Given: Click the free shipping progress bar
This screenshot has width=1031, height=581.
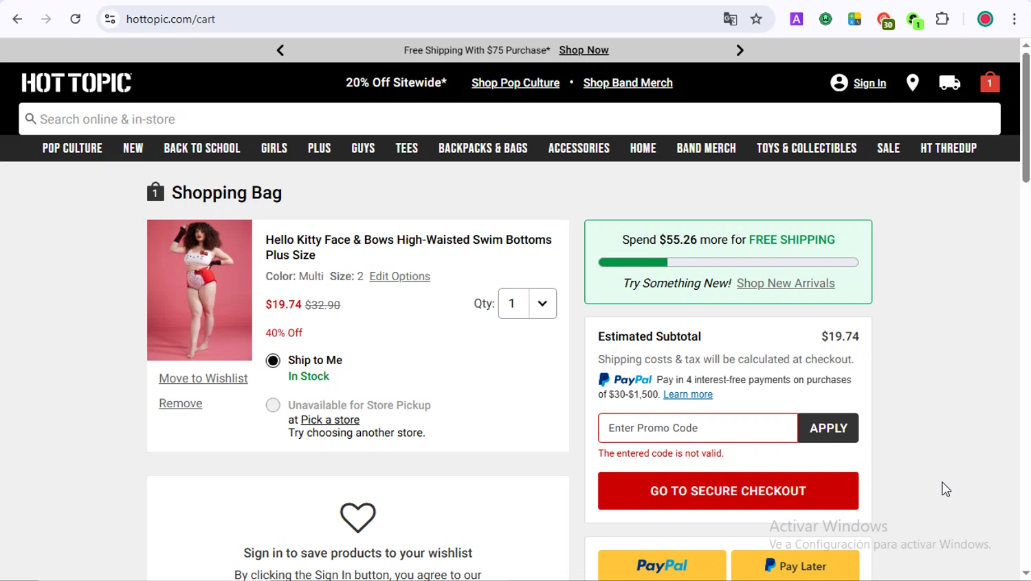Looking at the screenshot, I should click(x=728, y=262).
